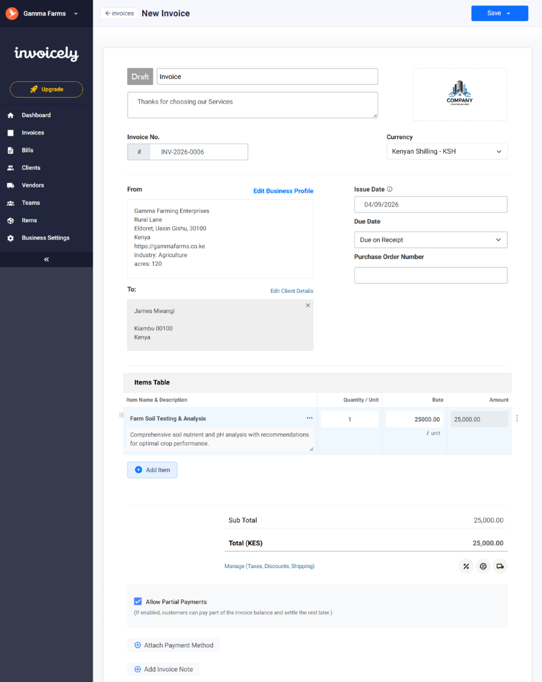The image size is (542, 682).
Task: Click the Purchase Order Number field
Action: (x=431, y=275)
